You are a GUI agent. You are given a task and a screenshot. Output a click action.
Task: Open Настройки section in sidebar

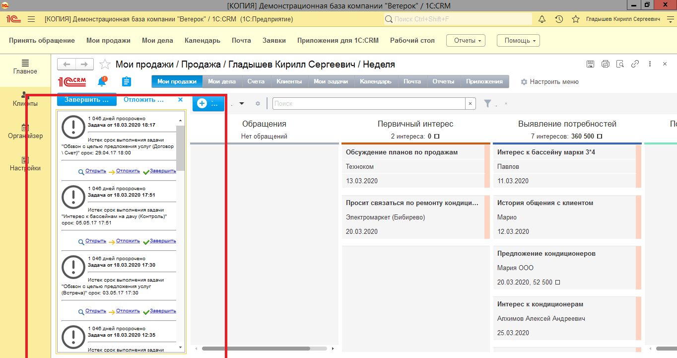[x=25, y=163]
